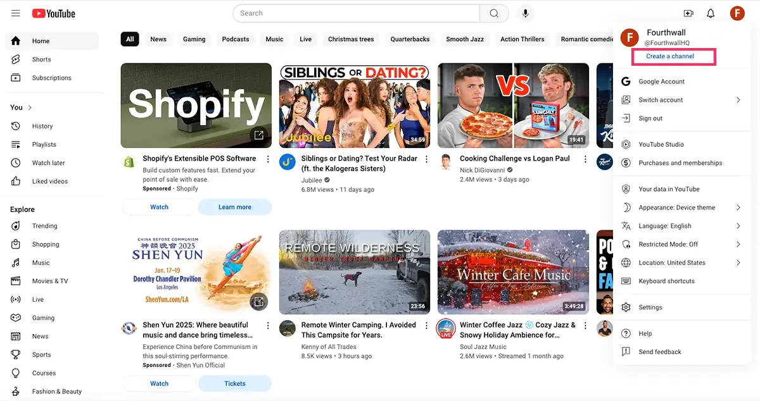Open three-dot menu for Cooking Challenge video
The width and height of the screenshot is (760, 401).
tap(585, 159)
